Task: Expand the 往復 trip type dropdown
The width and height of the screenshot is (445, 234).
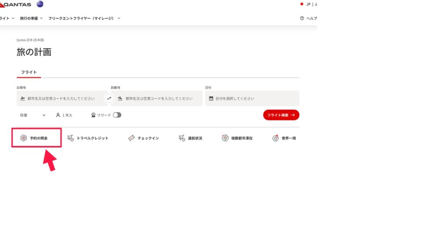Action: pyautogui.click(x=33, y=115)
